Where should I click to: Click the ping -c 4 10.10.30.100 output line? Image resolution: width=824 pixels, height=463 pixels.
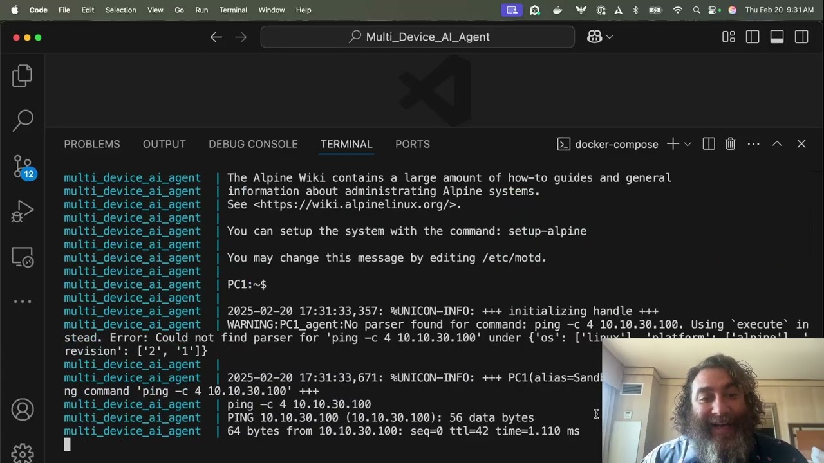299,404
